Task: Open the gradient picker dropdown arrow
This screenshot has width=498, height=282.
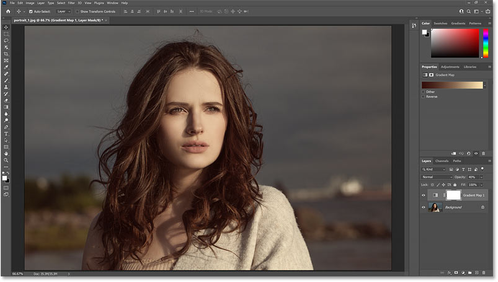Action: [x=484, y=85]
